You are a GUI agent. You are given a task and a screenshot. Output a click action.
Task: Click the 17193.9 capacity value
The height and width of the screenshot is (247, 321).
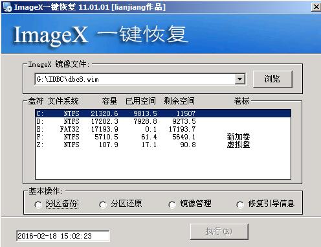[105, 129]
